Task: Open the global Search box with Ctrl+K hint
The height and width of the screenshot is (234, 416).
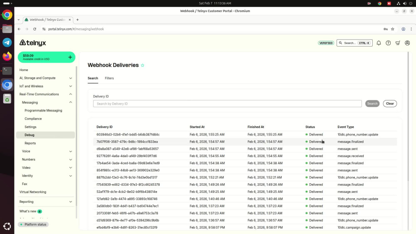Action: pos(354,43)
